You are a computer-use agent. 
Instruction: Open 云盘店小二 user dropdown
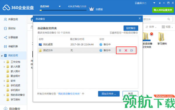[154, 3]
